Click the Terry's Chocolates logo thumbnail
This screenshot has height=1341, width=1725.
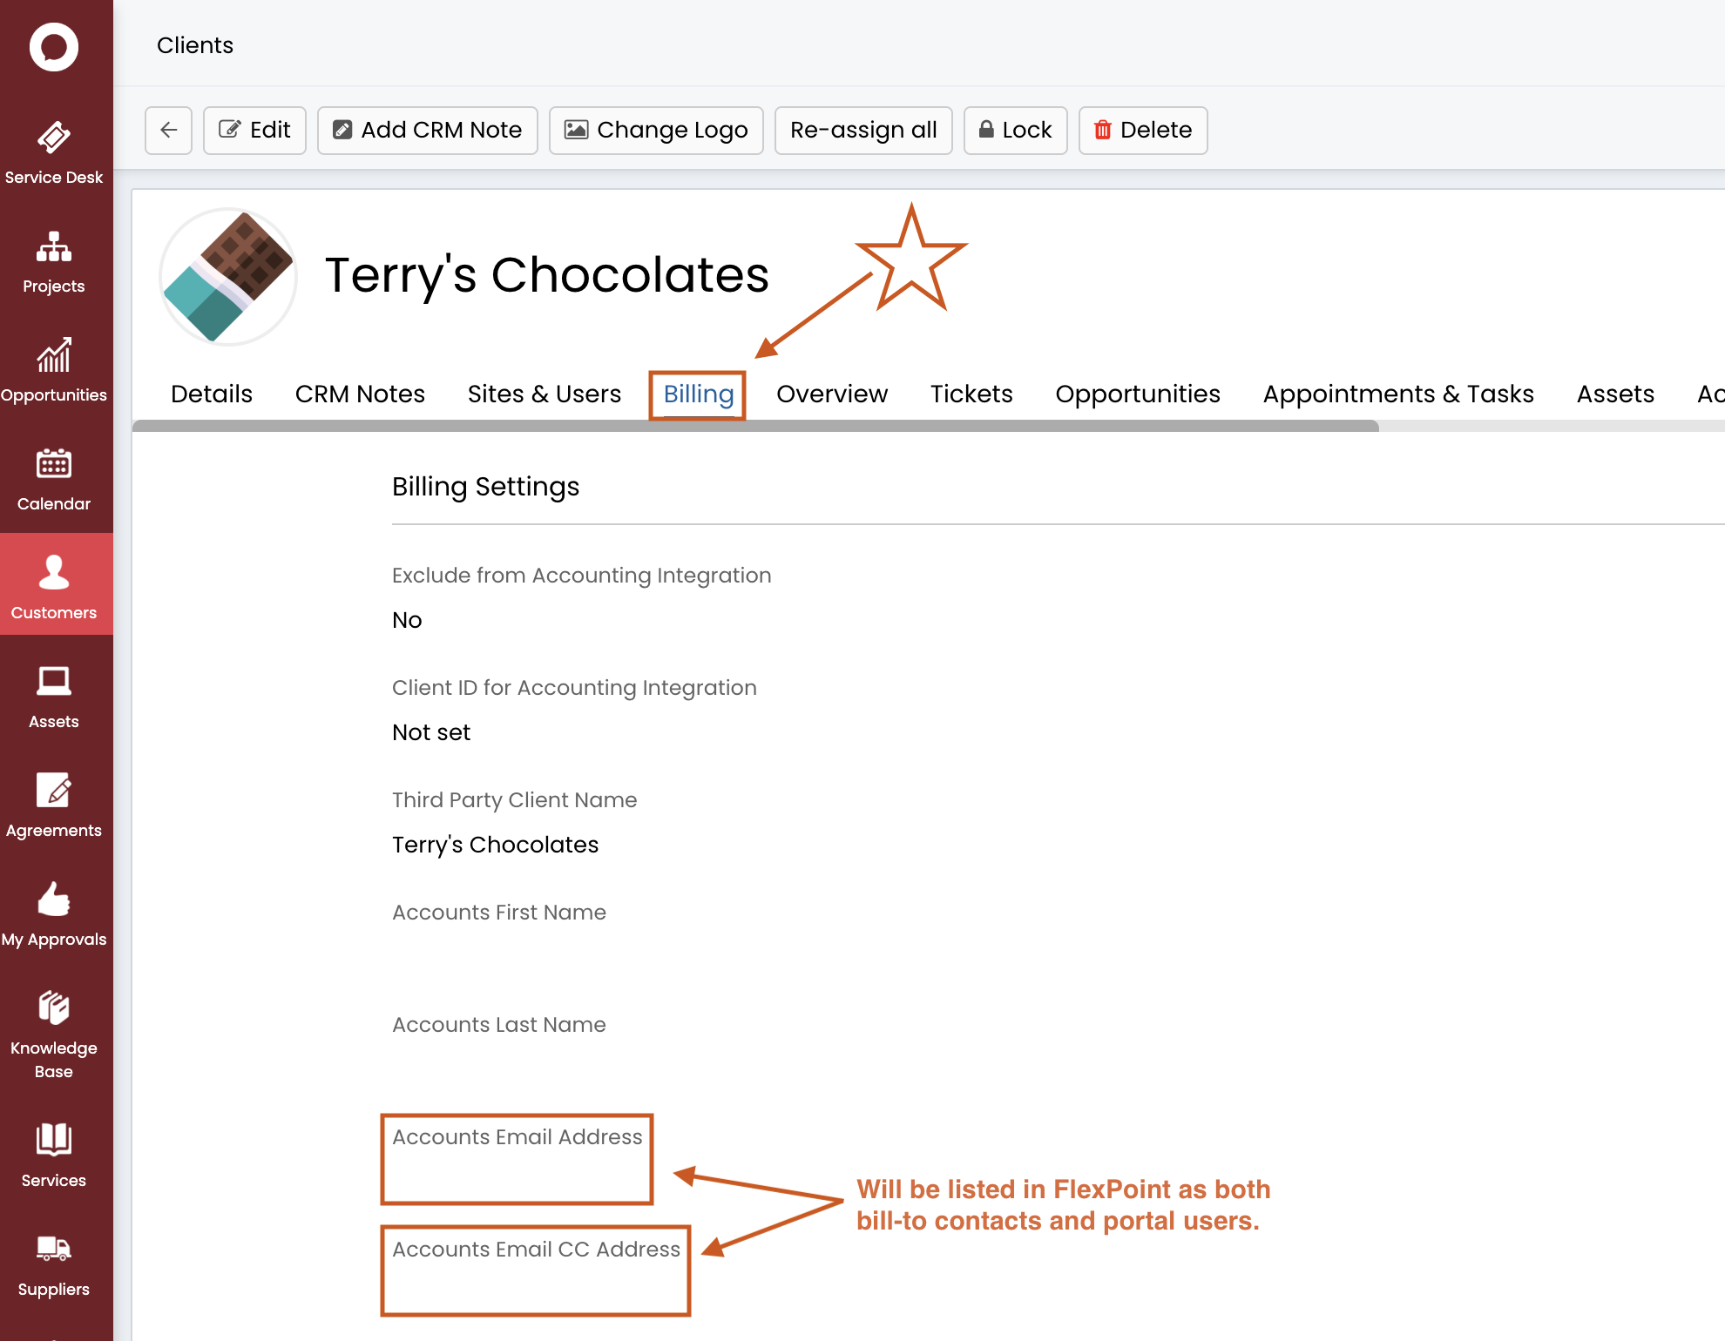(229, 276)
